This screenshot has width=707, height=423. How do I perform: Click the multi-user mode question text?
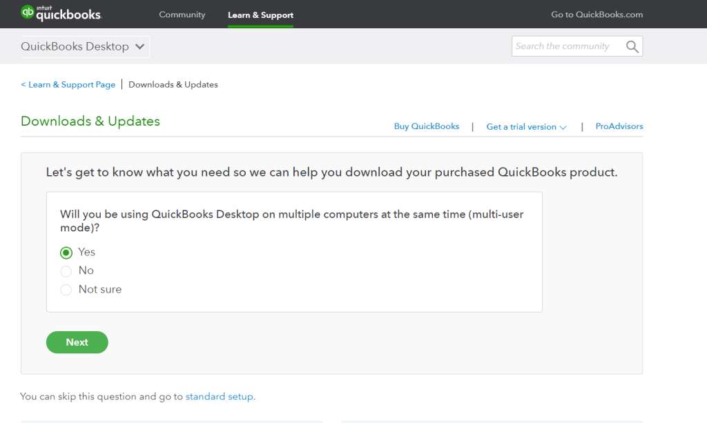(x=292, y=221)
